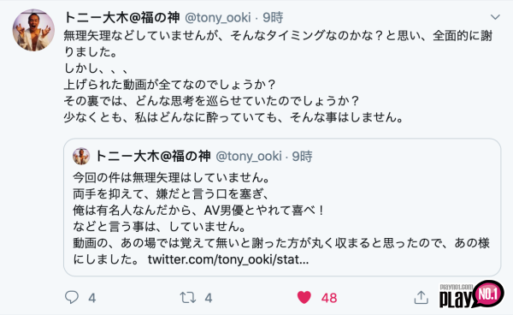Click the top tweet's 9時 timestamp
This screenshot has width=513, height=315.
coord(273,17)
